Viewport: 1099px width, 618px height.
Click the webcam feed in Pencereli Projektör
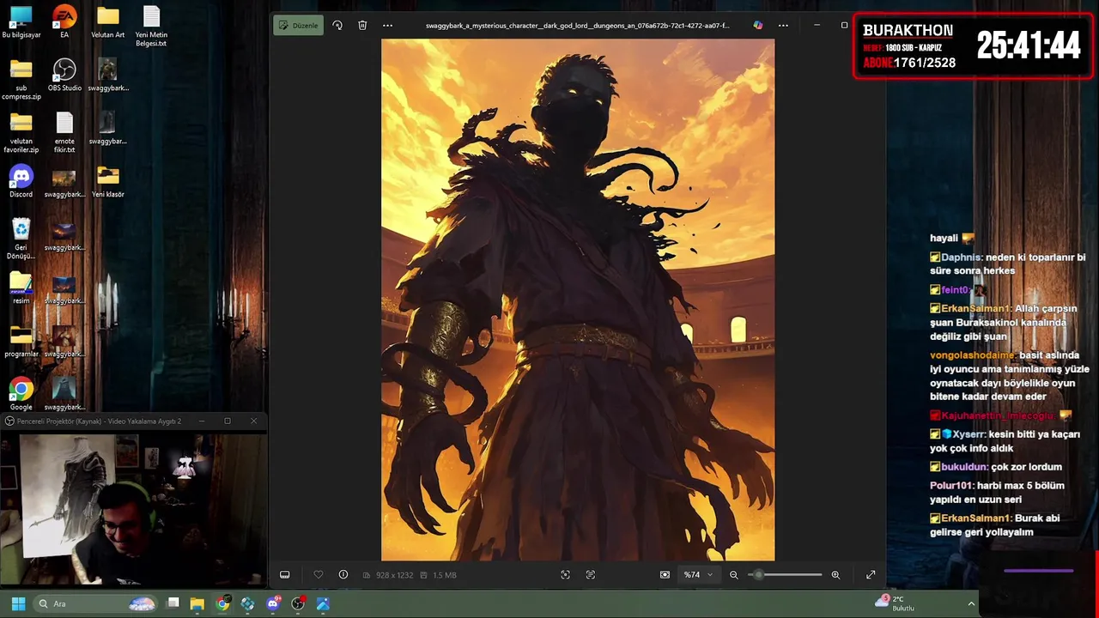coord(133,508)
